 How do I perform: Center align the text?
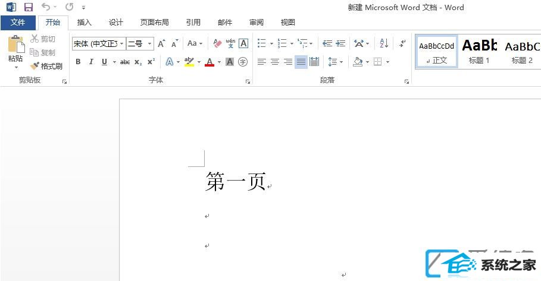tap(275, 62)
